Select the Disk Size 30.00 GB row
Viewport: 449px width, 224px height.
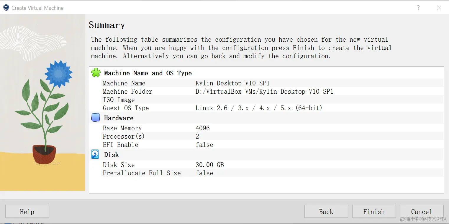pyautogui.click(x=266, y=165)
